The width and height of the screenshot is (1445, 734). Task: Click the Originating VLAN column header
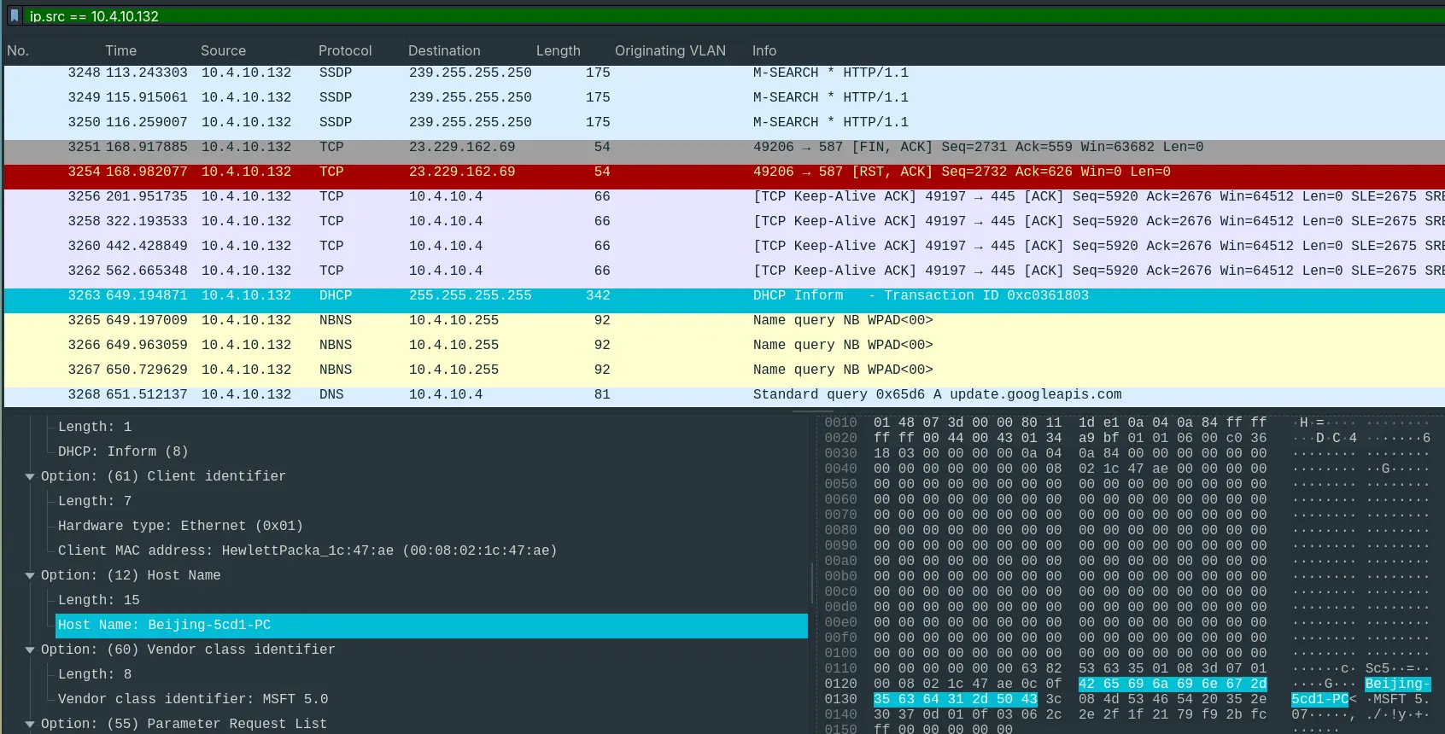[670, 50]
